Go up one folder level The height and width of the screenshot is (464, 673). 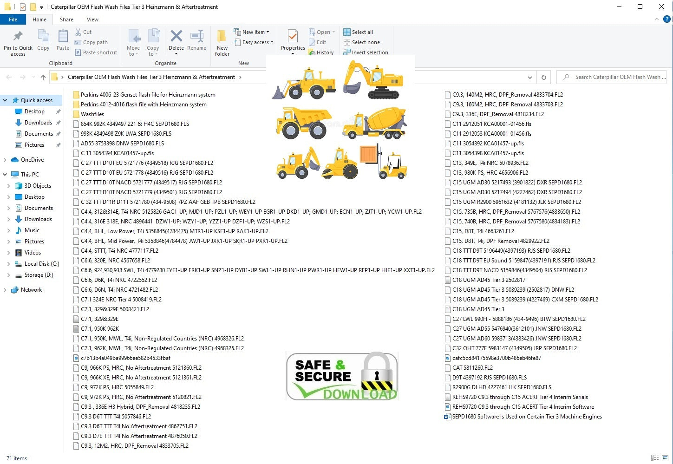[43, 77]
